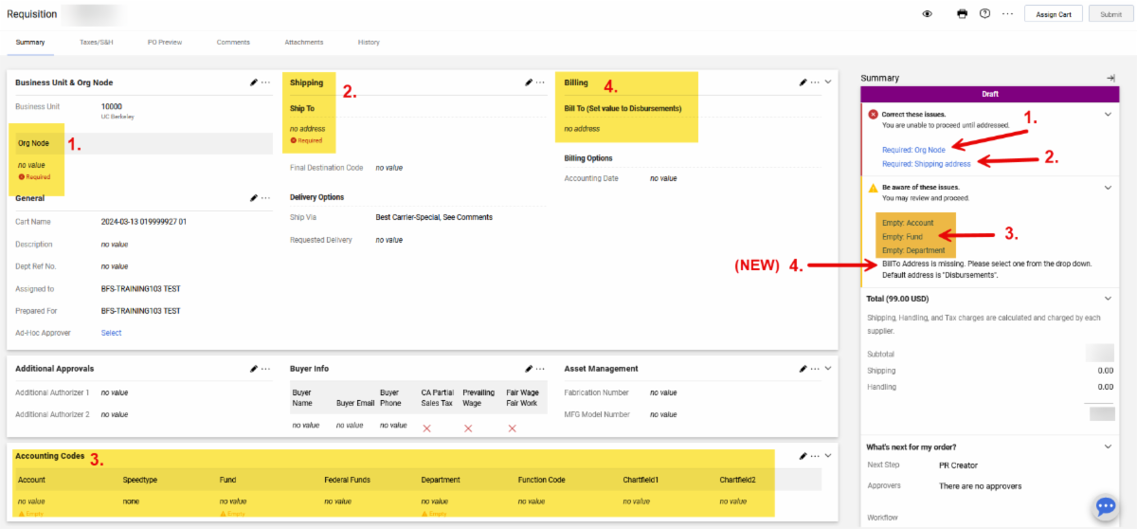Expand 'What's next for my order?' chevron
The image size is (1137, 529).
pos(1108,447)
